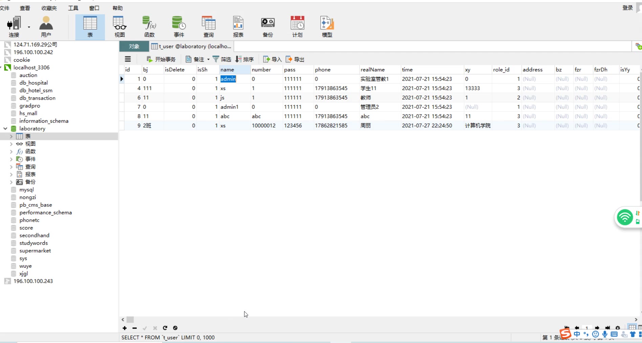Open the 用户 (User) management icon
This screenshot has height=343, width=642.
pyautogui.click(x=46, y=27)
